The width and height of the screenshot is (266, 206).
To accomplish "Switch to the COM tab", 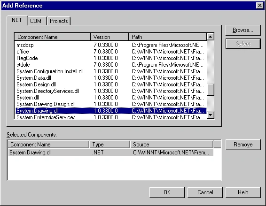I will point(37,21).
